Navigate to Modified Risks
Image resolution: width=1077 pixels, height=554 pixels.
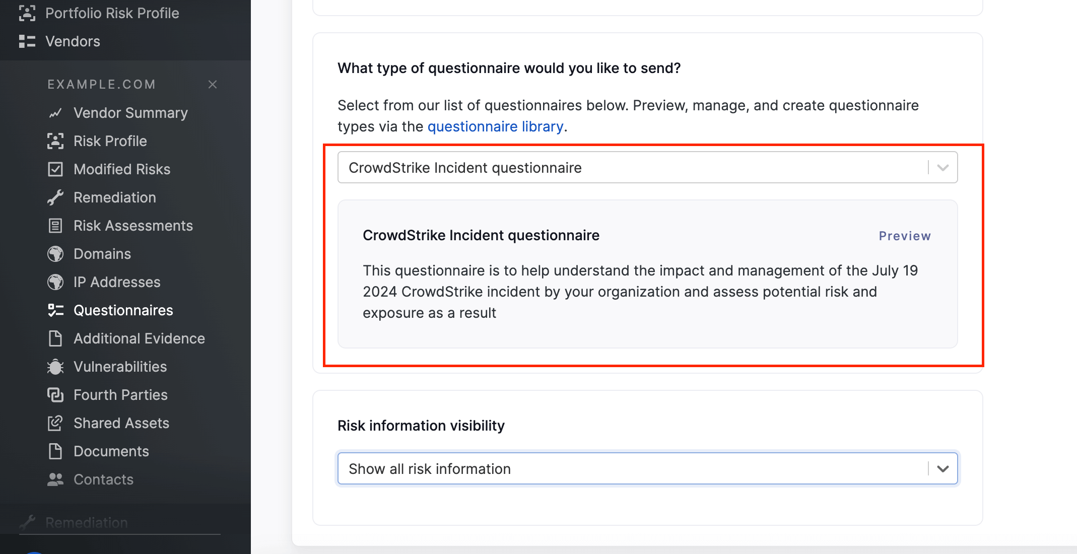122,169
